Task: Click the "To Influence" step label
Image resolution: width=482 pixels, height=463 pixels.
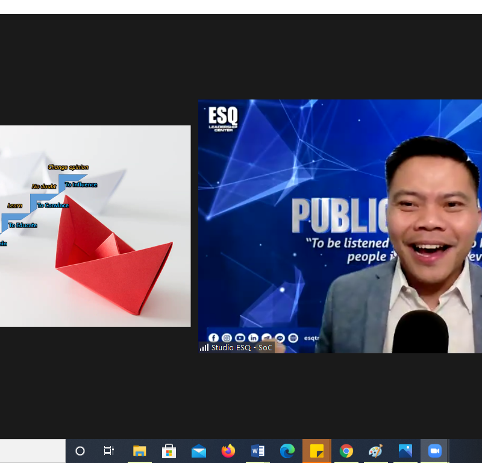Action: (x=81, y=184)
